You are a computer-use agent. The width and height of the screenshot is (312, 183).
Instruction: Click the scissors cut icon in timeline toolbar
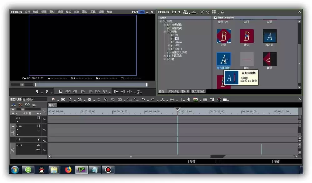(99, 100)
